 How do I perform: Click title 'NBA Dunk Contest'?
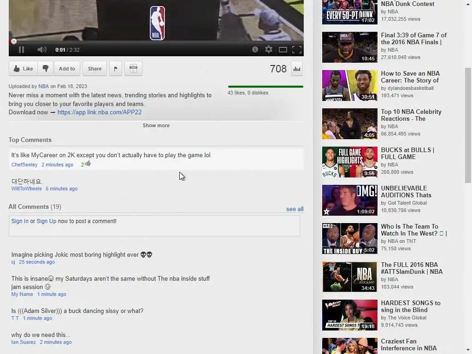point(407,4)
